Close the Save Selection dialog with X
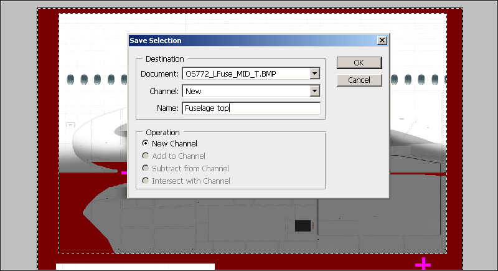 tap(382, 40)
